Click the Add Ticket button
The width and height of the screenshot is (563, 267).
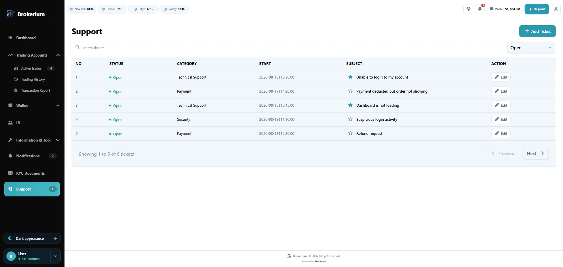coord(537,31)
